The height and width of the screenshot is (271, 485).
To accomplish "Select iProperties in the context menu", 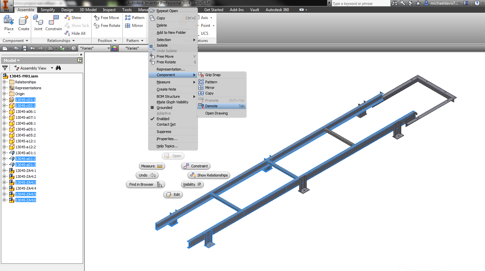I will pos(173,139).
